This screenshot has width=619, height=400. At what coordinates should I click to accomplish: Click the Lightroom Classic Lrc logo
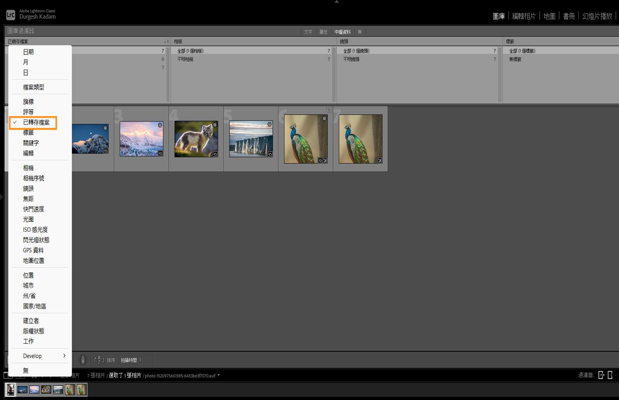click(x=10, y=15)
